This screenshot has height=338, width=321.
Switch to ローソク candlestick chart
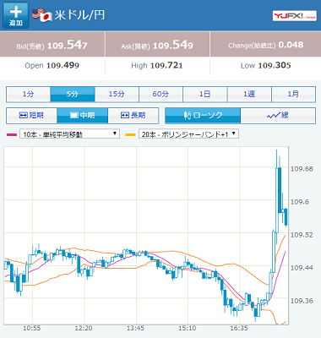click(203, 116)
